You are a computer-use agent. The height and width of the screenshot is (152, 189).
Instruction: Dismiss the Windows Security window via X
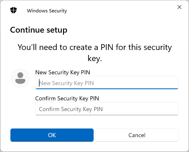179,7
